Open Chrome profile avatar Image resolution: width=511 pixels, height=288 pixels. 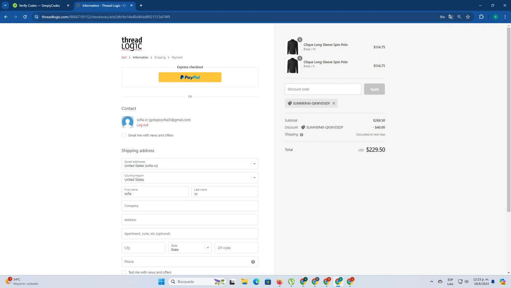click(x=495, y=17)
